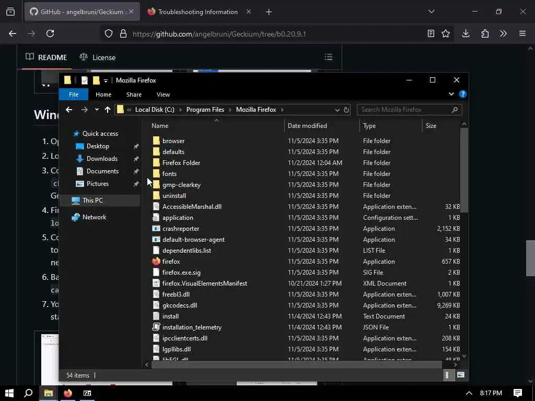Screen dimensions: 535x401
Task: Open Firefox tracking protection shield icon
Action: [x=109, y=33]
